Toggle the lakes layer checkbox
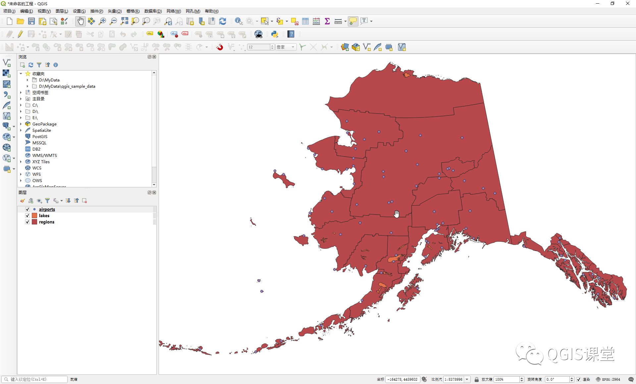Screen dimensions: 636x384 click(27, 216)
